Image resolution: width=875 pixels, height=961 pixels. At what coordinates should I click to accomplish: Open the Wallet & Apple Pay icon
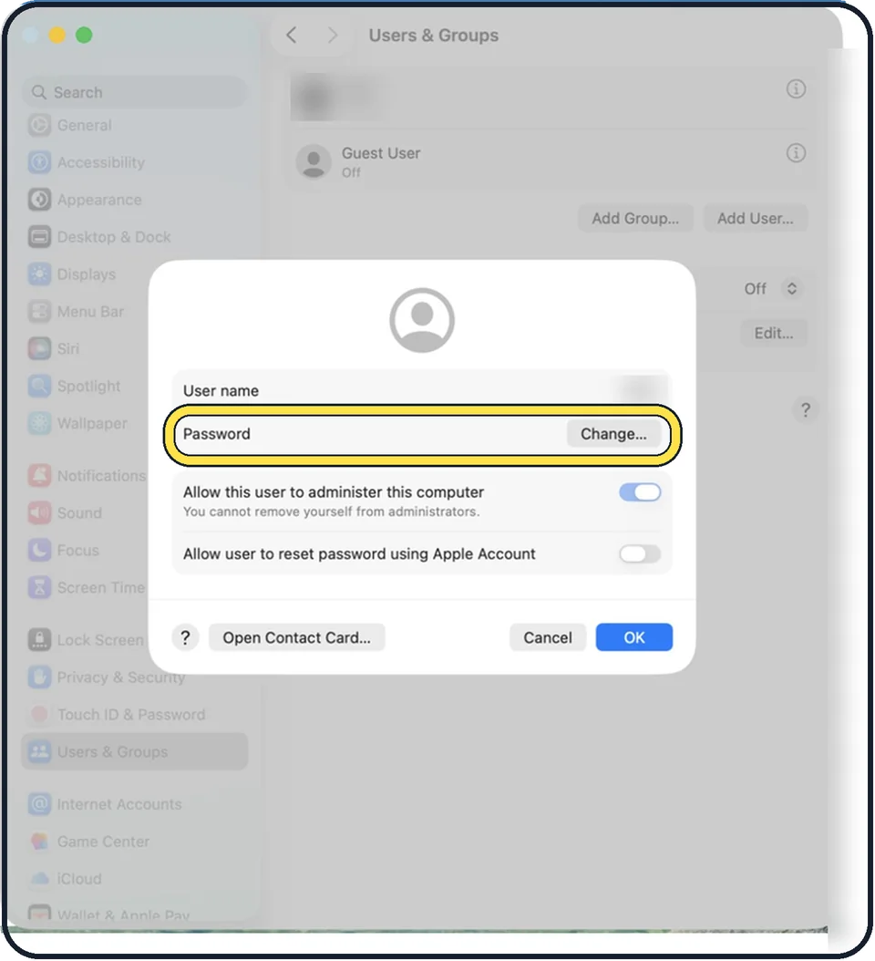[x=39, y=914]
